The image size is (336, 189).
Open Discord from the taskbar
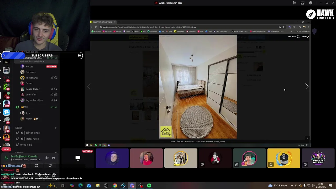[132, 186]
